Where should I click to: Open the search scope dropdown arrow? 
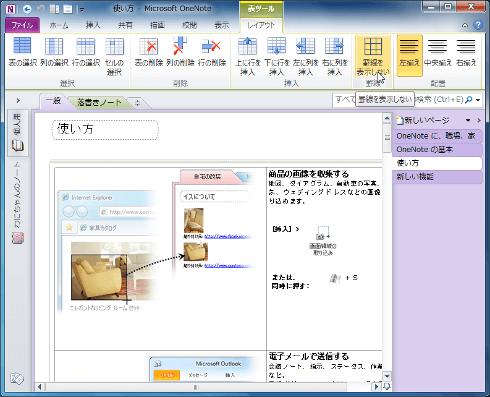[478, 100]
